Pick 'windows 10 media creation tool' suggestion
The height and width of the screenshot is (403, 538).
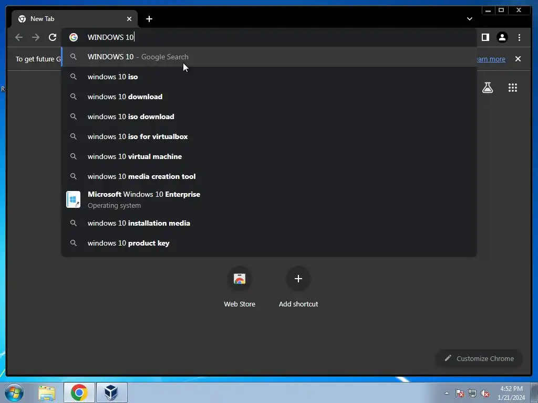(269, 176)
